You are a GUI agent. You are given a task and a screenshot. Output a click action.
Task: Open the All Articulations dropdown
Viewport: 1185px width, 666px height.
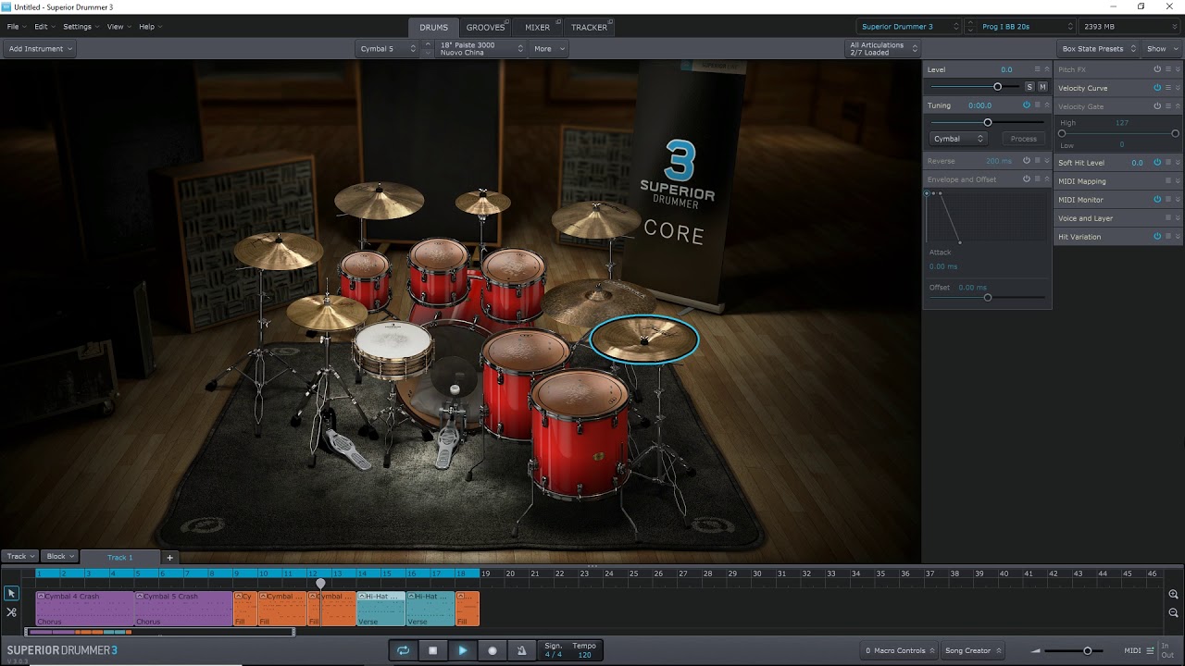tap(884, 49)
